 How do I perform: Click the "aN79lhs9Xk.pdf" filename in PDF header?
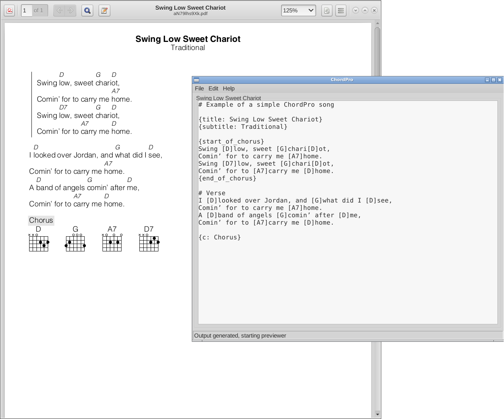point(190,14)
